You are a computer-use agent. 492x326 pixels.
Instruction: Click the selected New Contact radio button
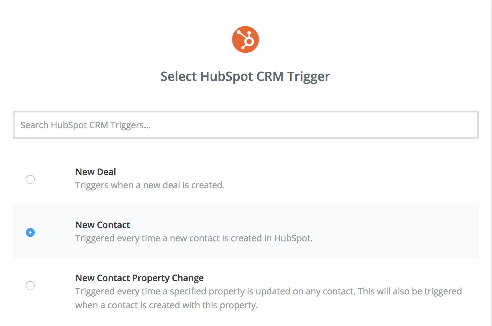(30, 232)
